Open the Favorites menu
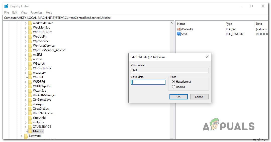 (x=36, y=13)
